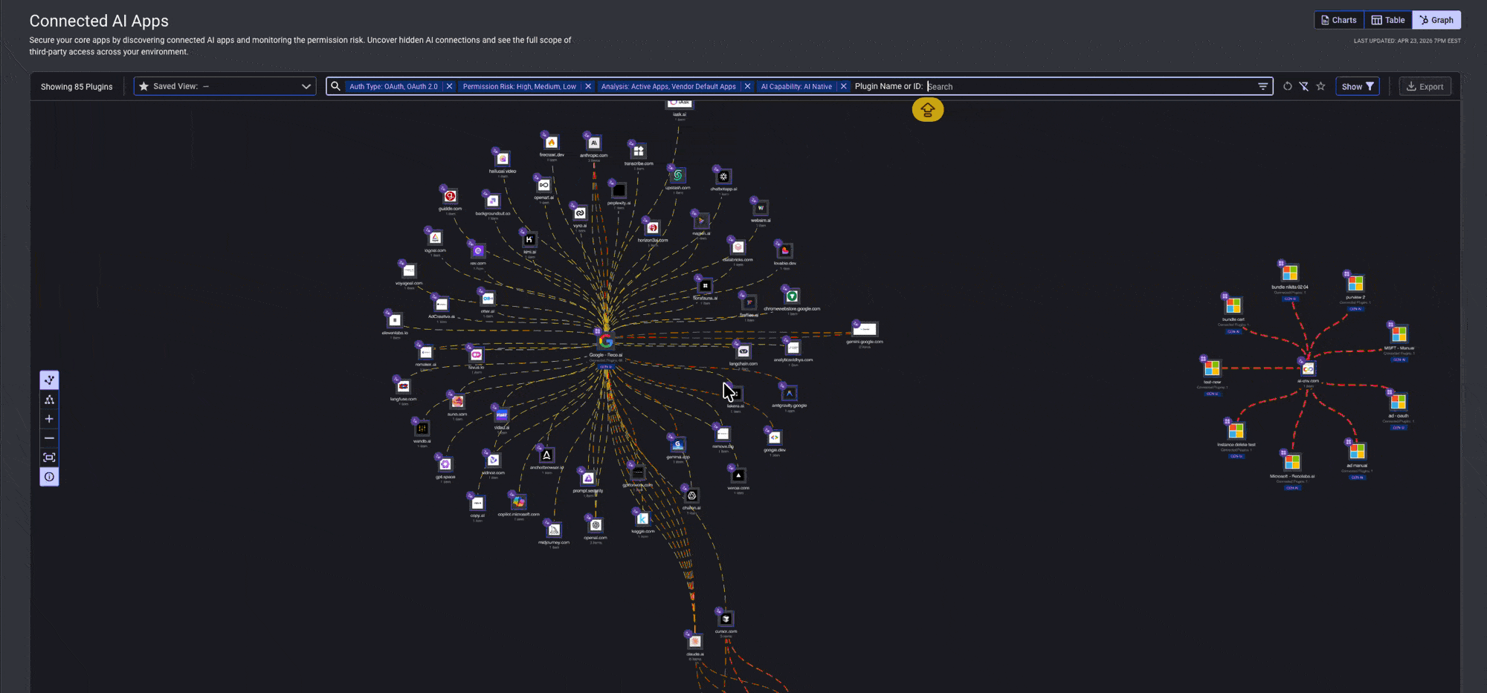Click the last updated timestamp text

pos(1407,41)
